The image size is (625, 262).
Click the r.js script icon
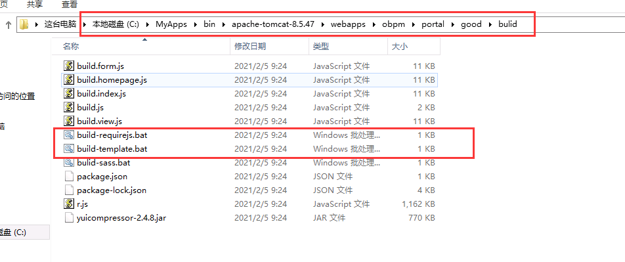(70, 204)
